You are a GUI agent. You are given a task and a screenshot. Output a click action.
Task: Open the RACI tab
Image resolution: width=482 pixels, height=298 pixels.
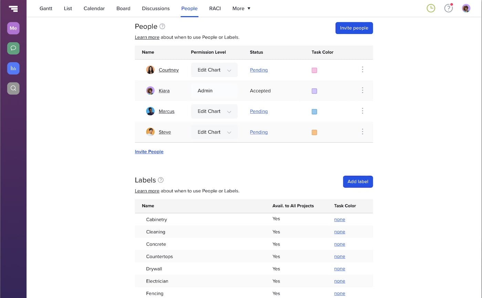point(215,8)
